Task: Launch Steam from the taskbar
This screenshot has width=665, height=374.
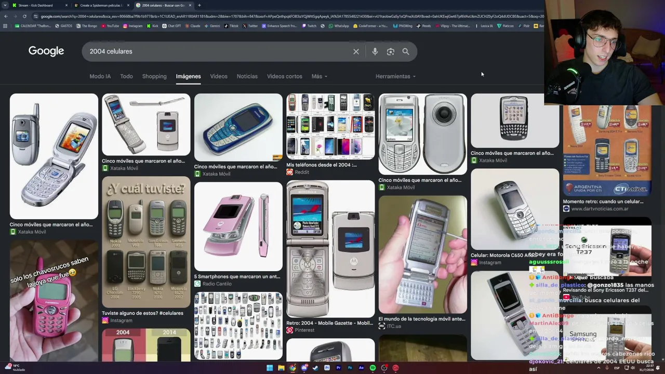Action: (x=315, y=368)
